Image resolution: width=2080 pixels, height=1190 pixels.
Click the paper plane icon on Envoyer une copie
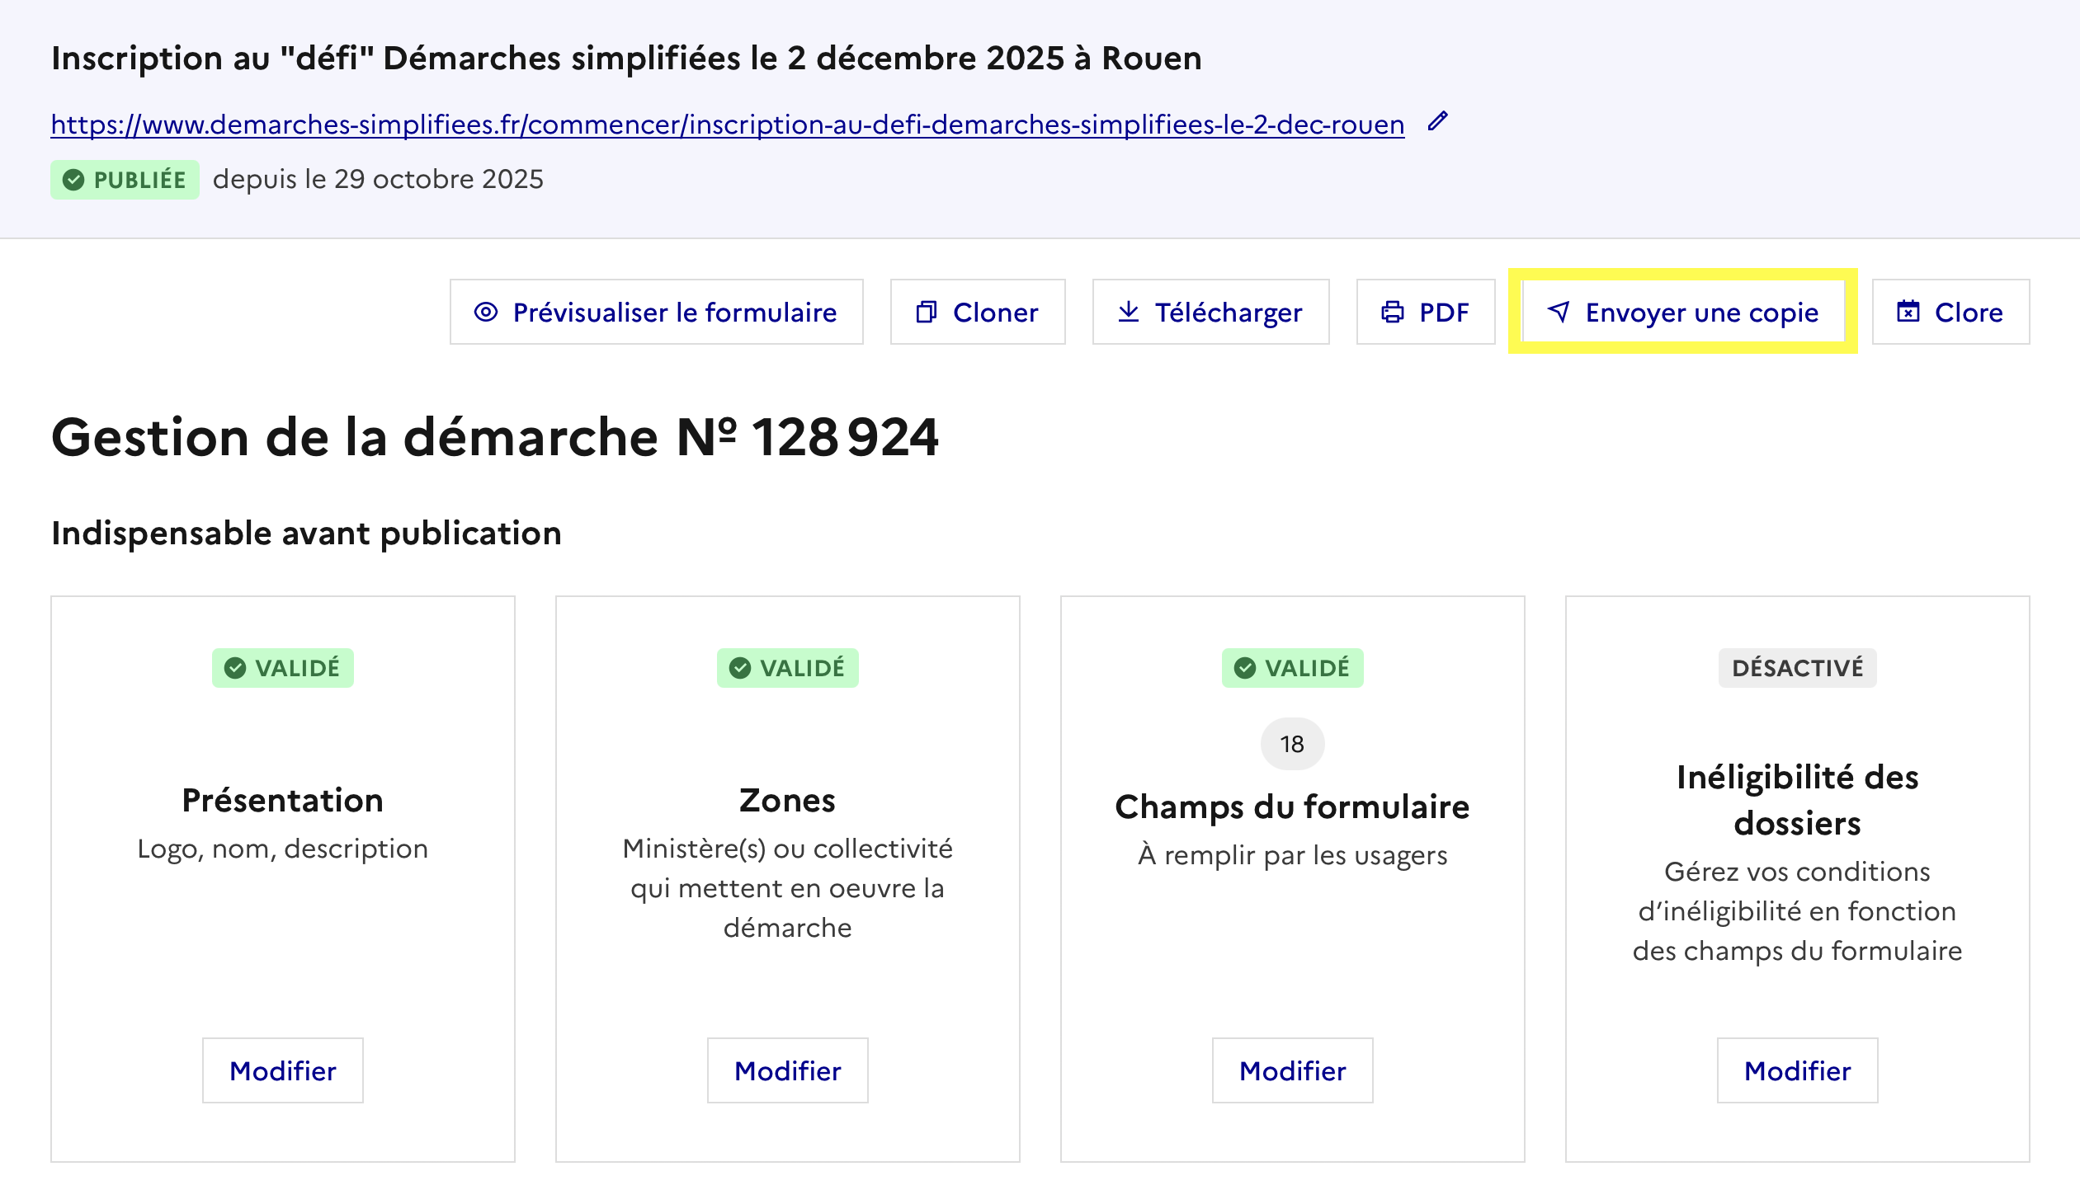coord(1558,312)
